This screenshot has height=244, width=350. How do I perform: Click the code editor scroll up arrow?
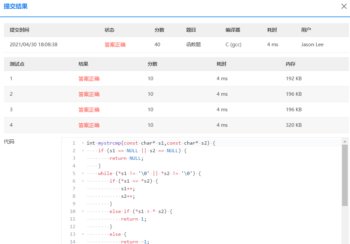click(x=345, y=142)
